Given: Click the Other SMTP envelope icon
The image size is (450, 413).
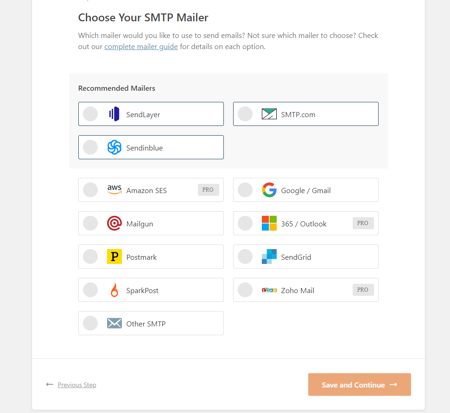Looking at the screenshot, I should pos(114,323).
